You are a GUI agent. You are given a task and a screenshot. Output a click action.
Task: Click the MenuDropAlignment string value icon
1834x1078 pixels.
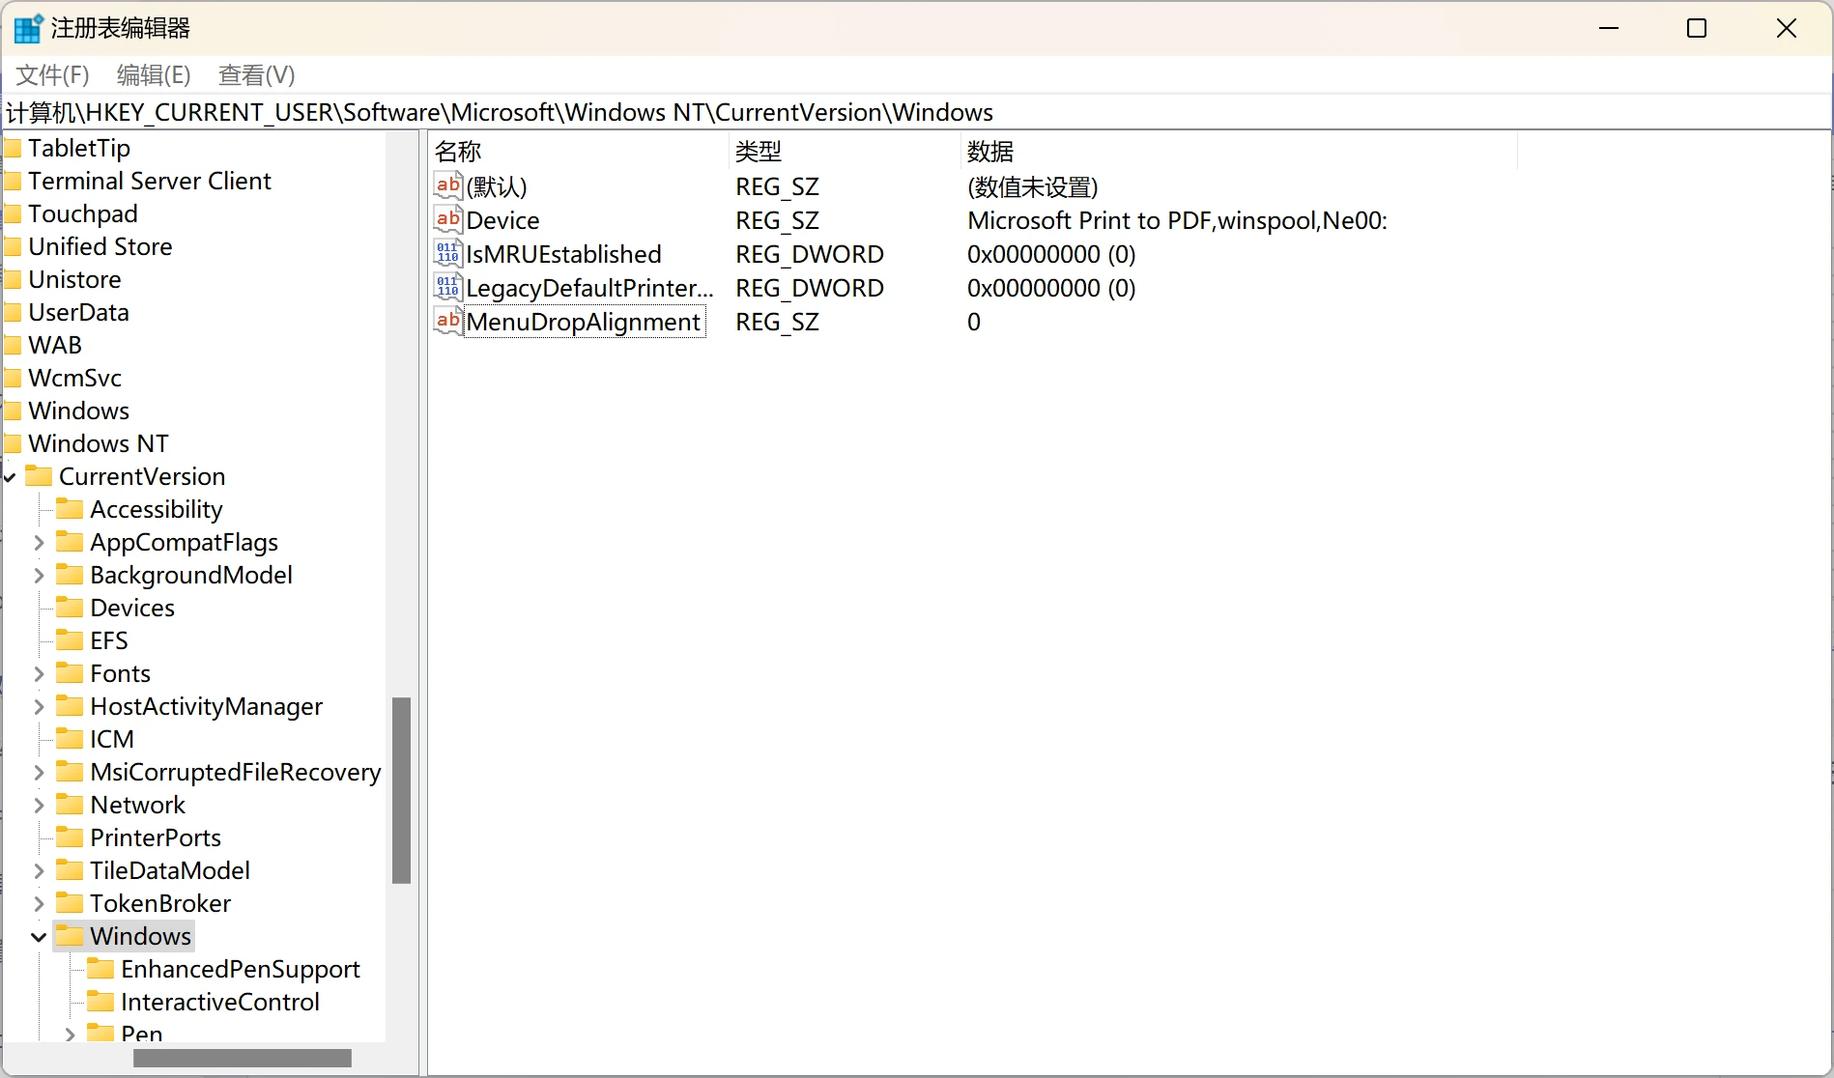[x=447, y=322]
